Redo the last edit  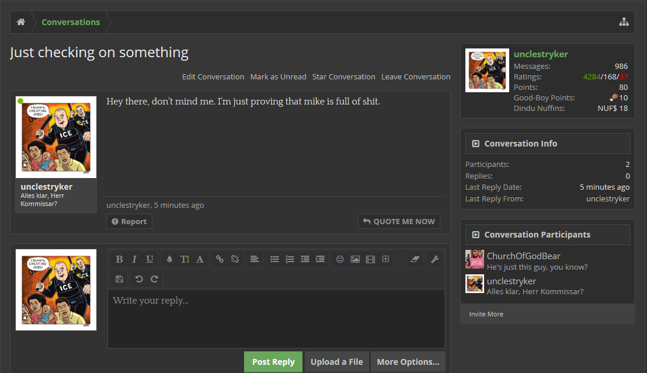pyautogui.click(x=154, y=279)
